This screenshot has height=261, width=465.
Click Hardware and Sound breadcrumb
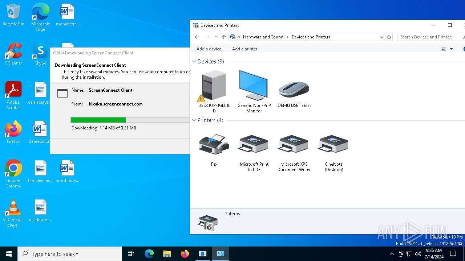click(263, 37)
